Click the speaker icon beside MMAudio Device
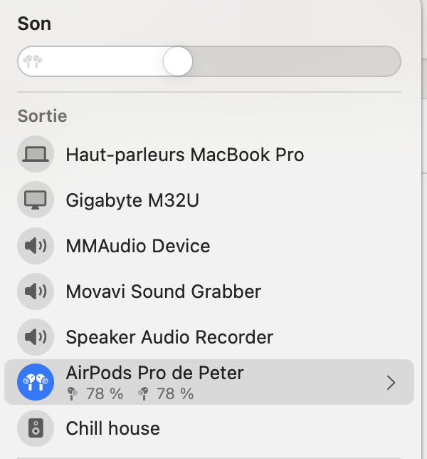The height and width of the screenshot is (459, 427). coord(36,246)
